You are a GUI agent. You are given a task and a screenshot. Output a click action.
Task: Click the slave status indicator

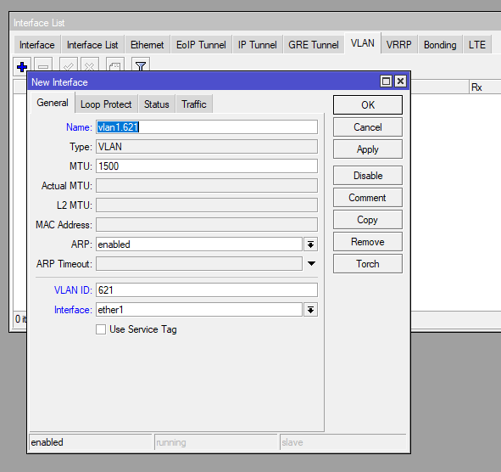342,442
